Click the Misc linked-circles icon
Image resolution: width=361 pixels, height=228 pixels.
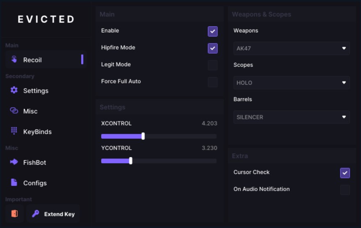(14, 111)
